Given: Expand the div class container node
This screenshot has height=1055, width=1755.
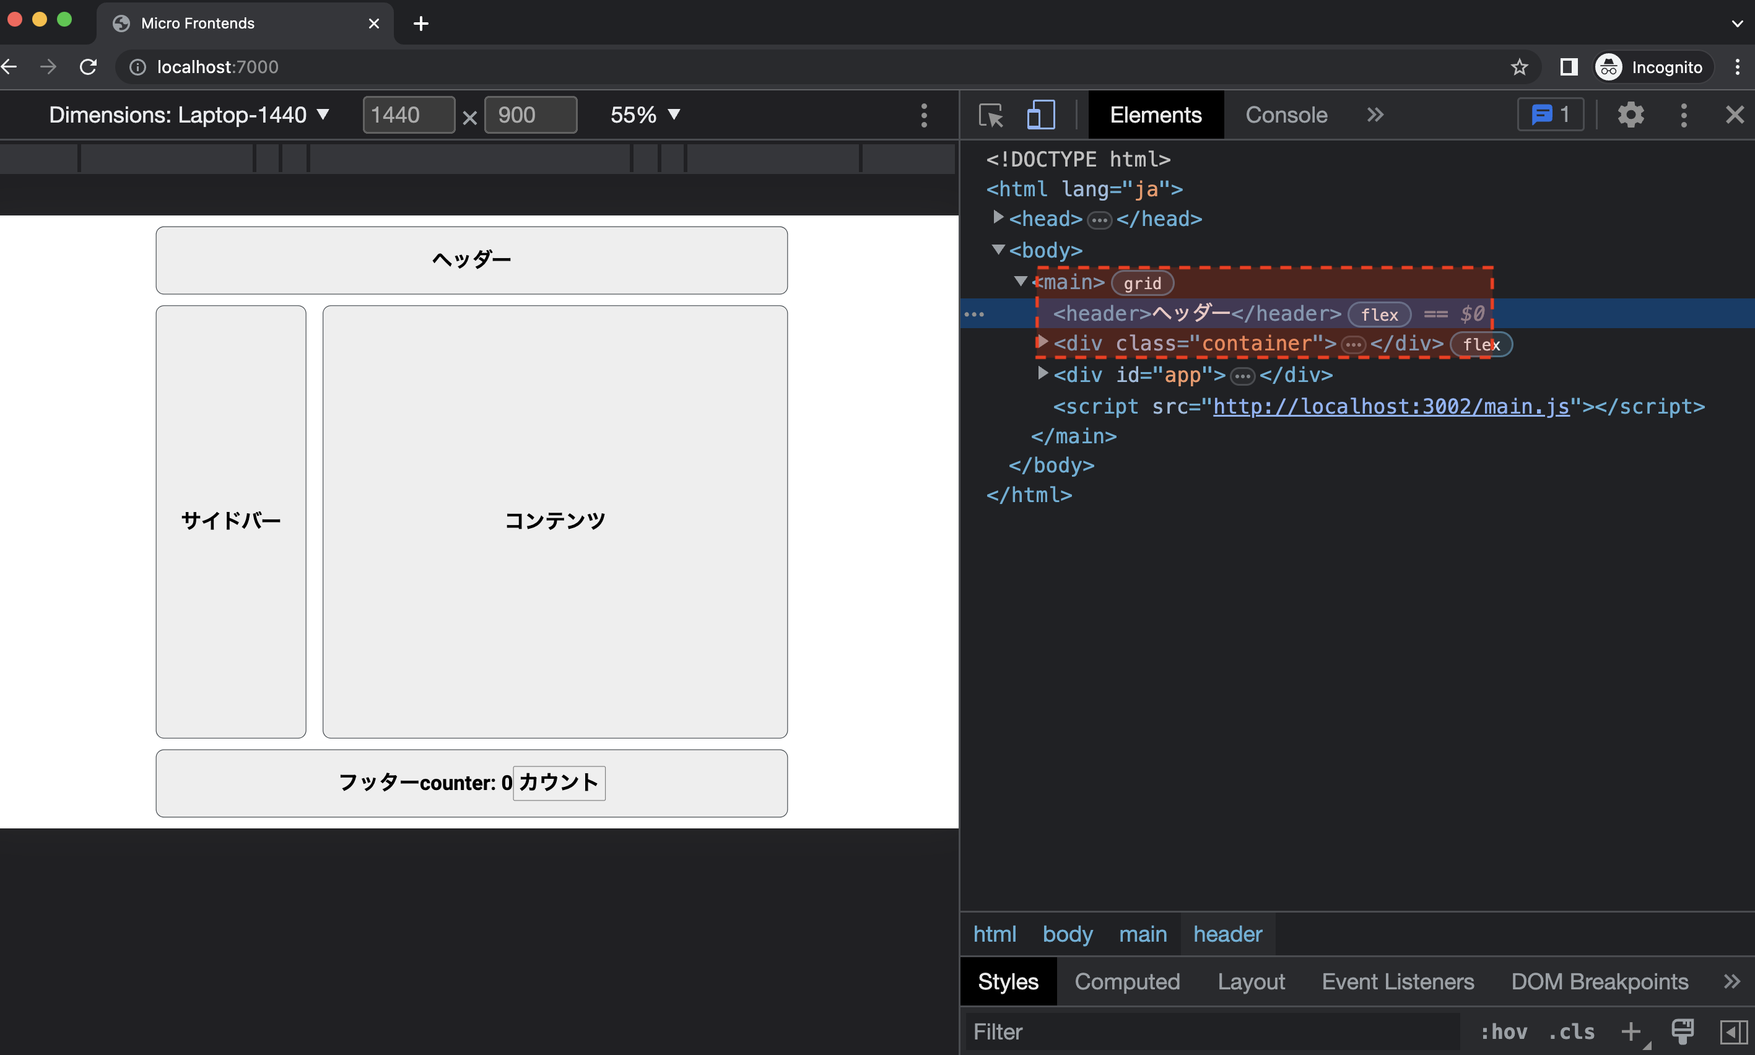Looking at the screenshot, I should [x=1042, y=342].
